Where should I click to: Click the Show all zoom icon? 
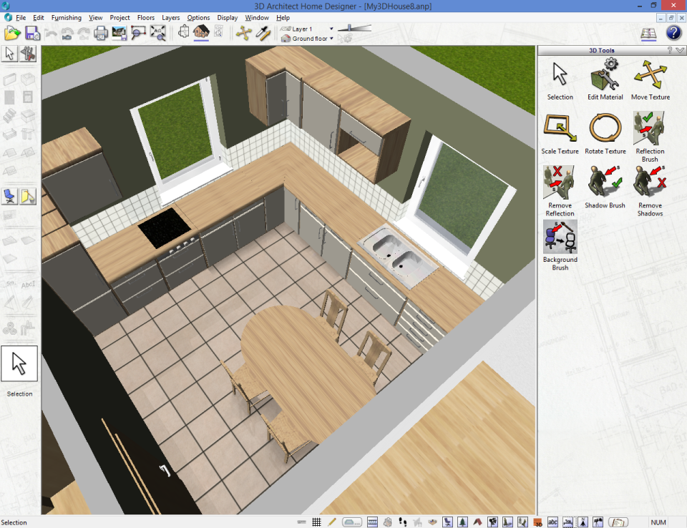[x=157, y=34]
